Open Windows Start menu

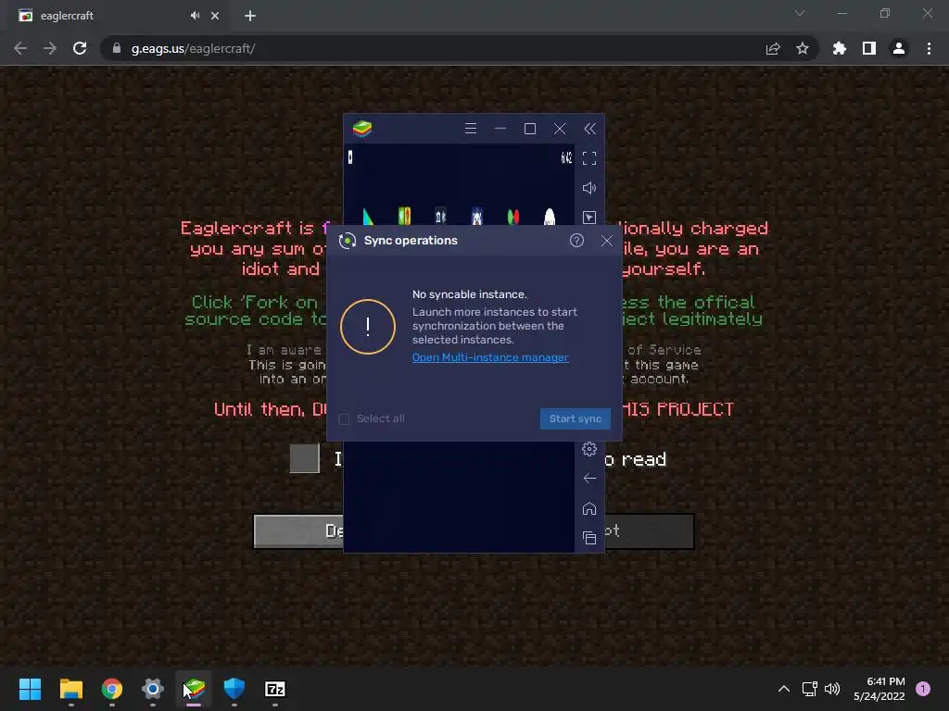pos(30,689)
